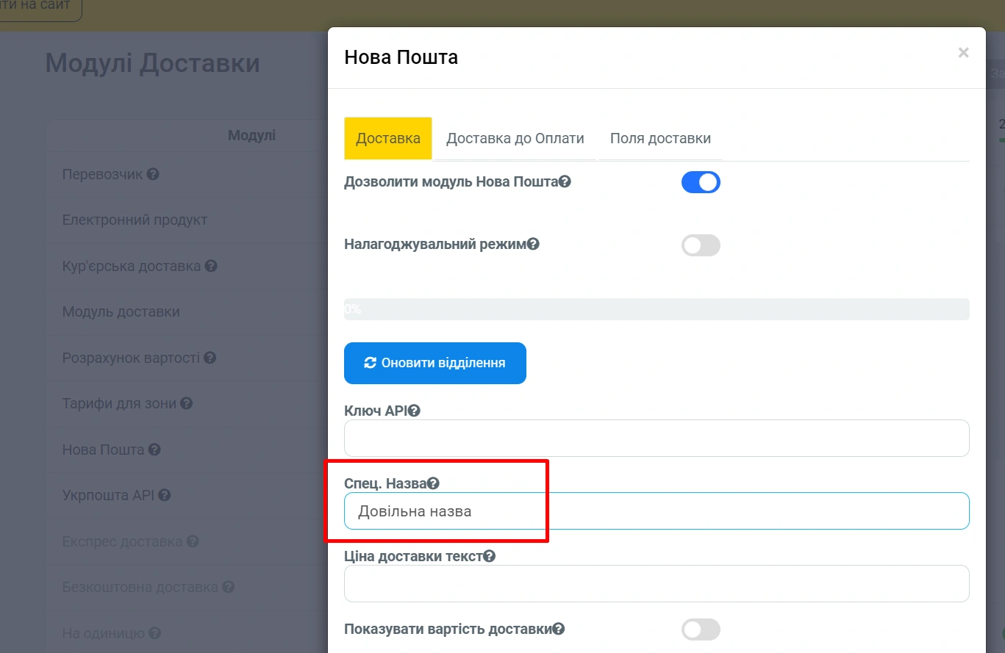Screen dimensions: 1005x653
Task: Click help icon beside Спец. Назва label
Action: point(433,483)
